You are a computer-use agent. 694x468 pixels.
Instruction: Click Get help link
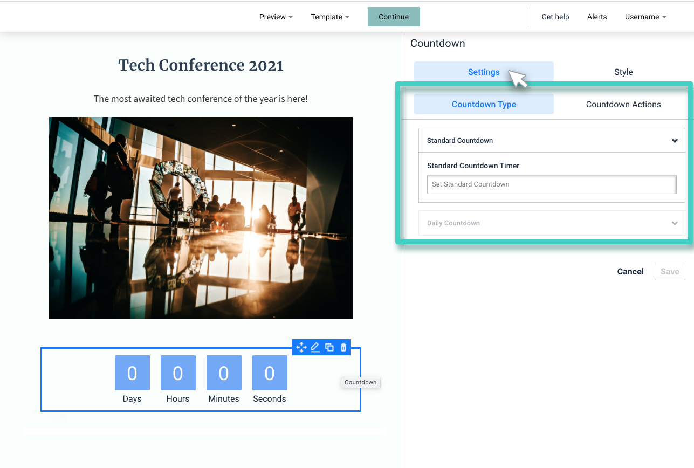click(x=555, y=17)
